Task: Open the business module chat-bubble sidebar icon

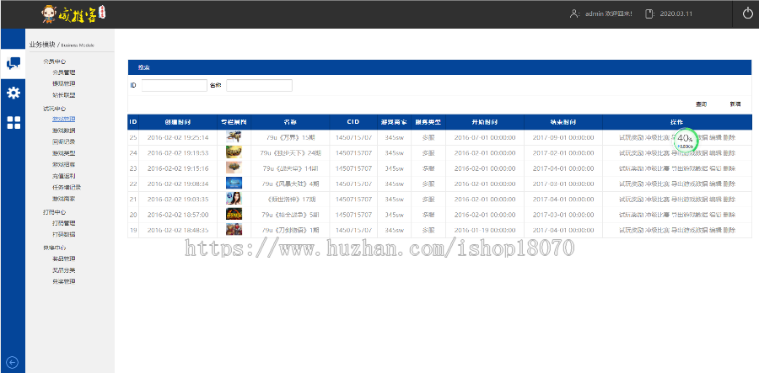Action: [13, 63]
